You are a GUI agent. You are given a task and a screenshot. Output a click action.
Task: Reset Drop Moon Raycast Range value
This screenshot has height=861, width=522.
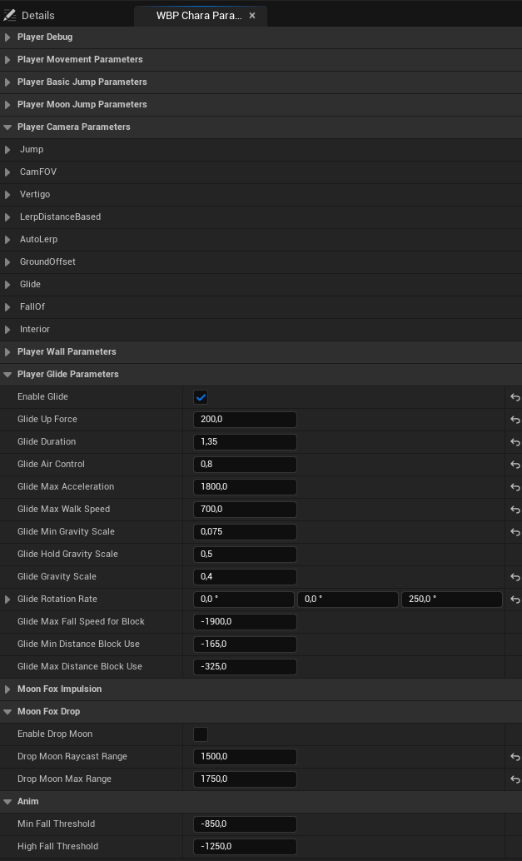(x=515, y=757)
